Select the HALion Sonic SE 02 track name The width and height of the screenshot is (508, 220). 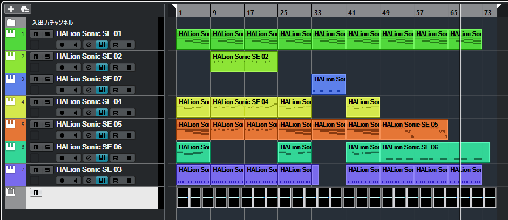point(89,56)
